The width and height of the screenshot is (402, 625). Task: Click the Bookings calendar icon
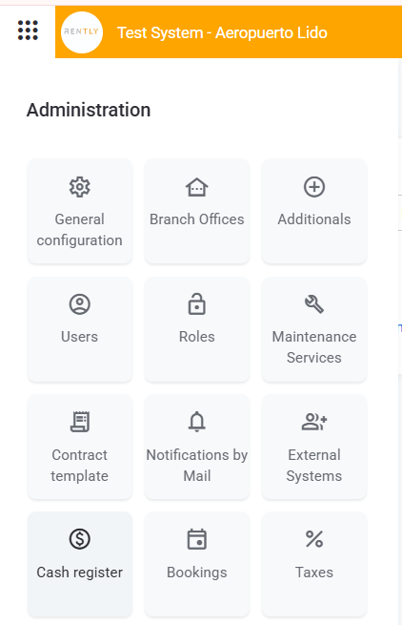tap(196, 539)
